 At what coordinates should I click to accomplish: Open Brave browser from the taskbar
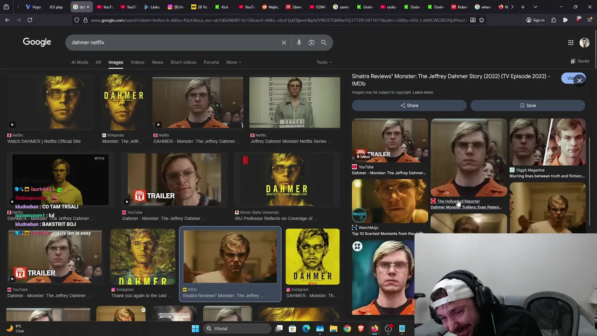click(361, 329)
